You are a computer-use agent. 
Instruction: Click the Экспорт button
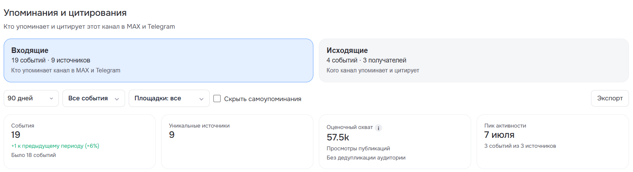click(610, 98)
